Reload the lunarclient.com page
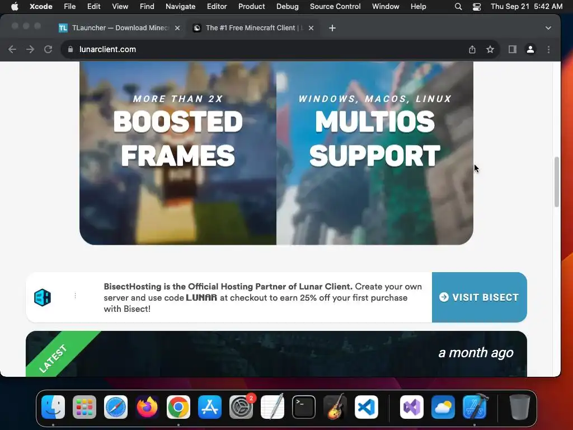 [48, 49]
